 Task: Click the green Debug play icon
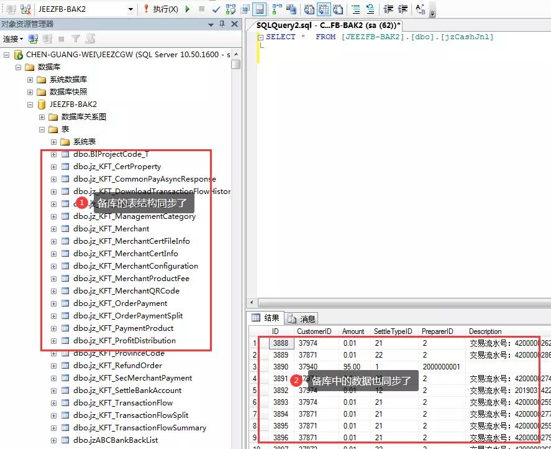[188, 9]
